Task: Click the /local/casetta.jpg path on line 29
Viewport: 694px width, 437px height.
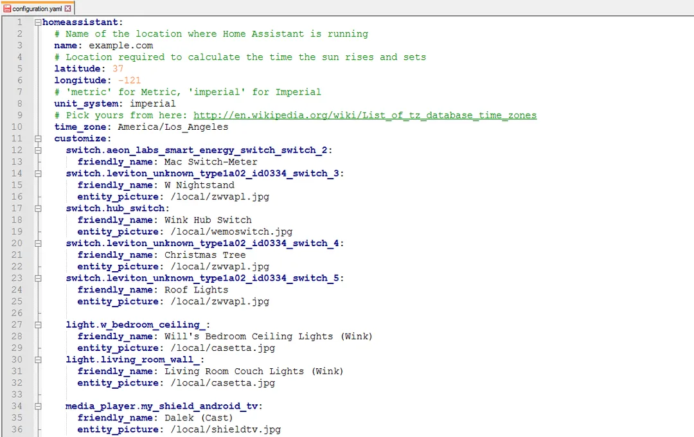Action: pyautogui.click(x=222, y=348)
